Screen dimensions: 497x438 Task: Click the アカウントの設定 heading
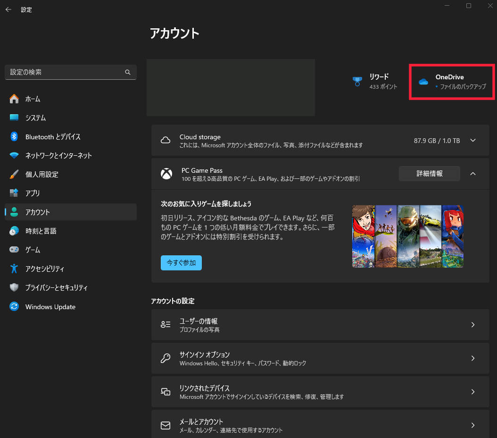(x=173, y=301)
